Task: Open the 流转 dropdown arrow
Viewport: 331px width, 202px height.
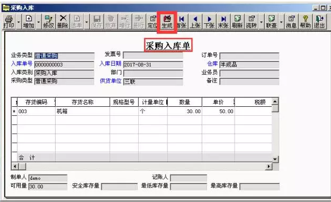Action: [261, 22]
